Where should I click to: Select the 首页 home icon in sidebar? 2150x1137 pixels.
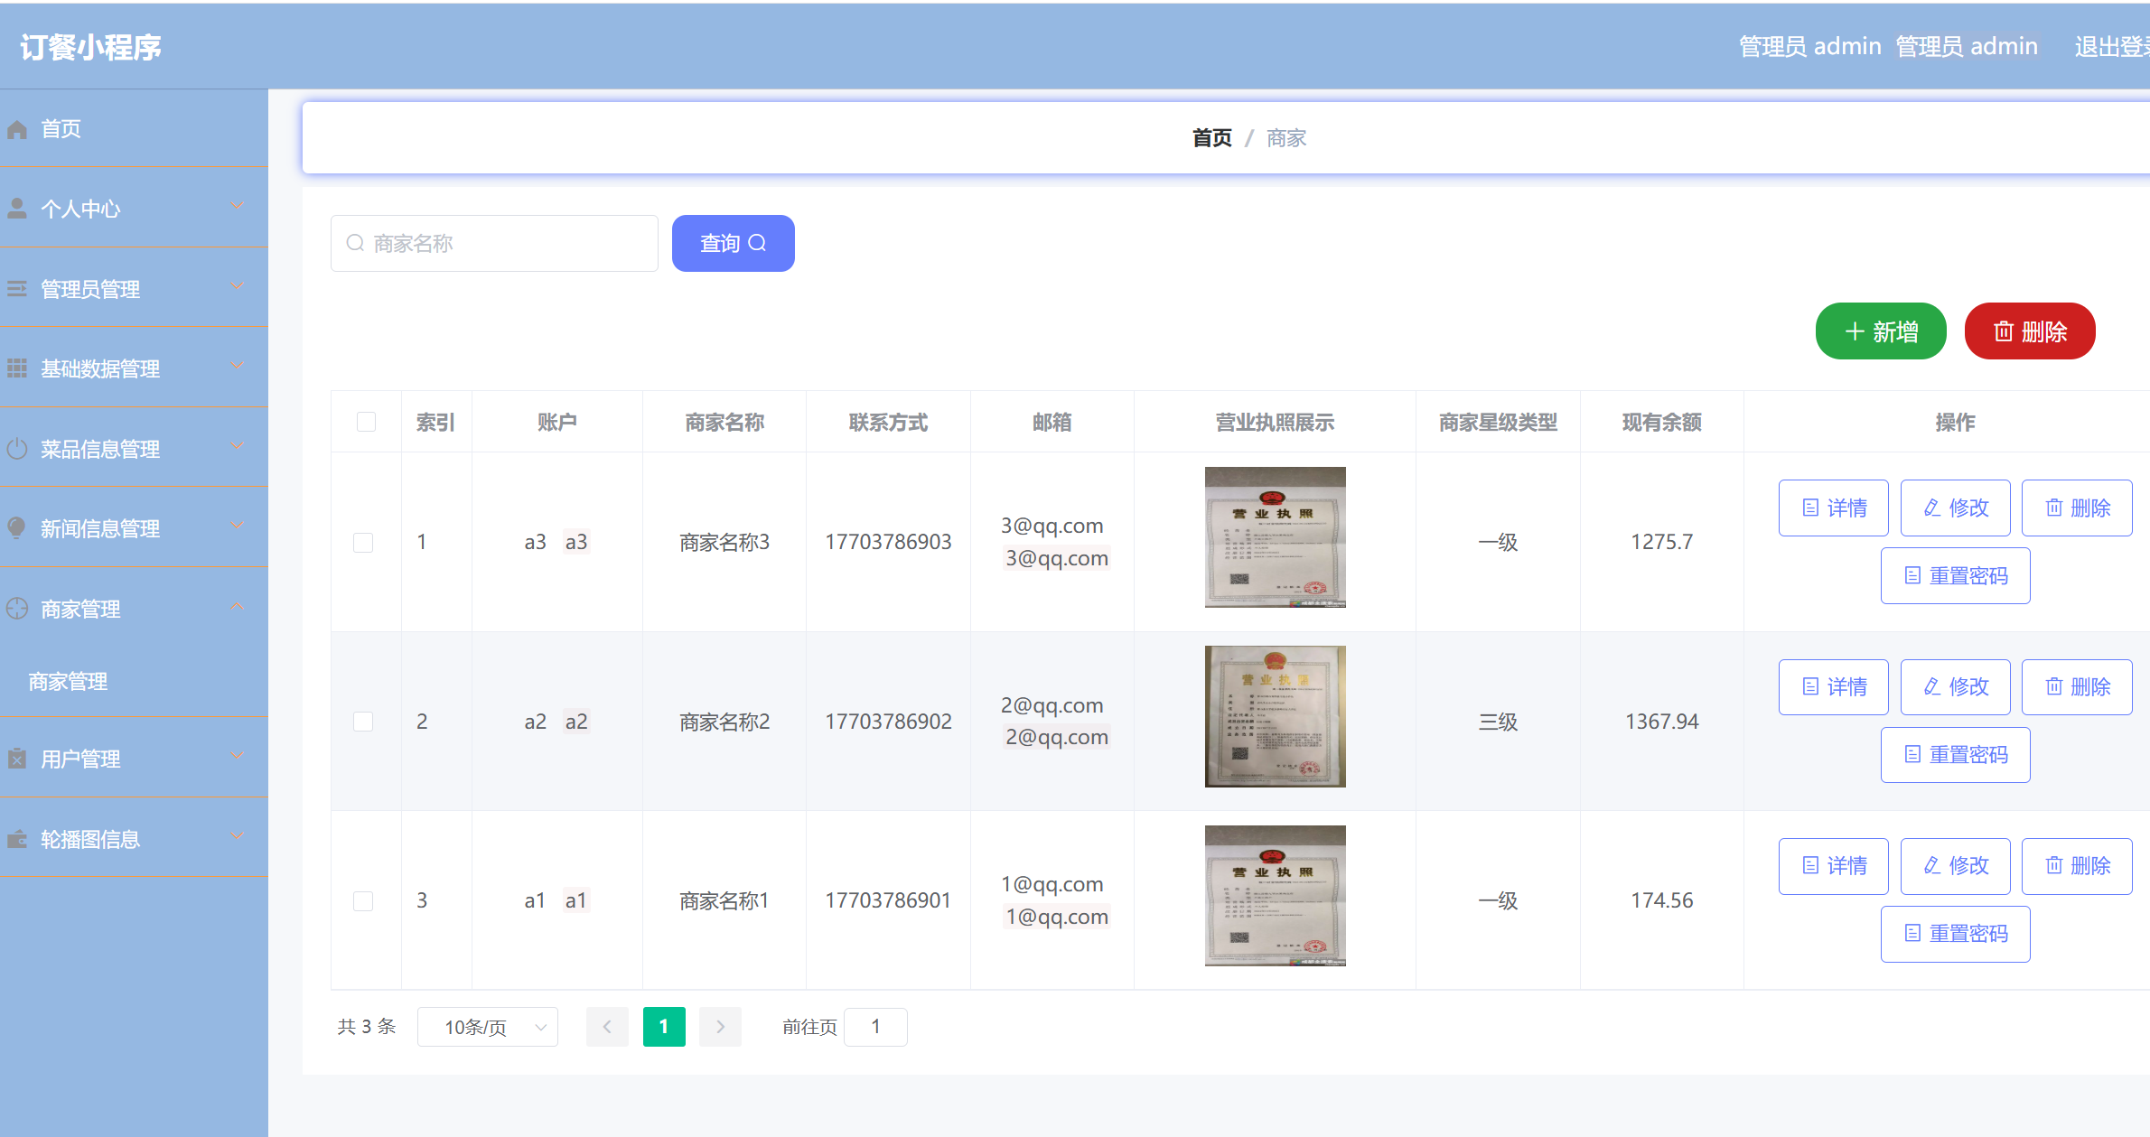pyautogui.click(x=16, y=128)
